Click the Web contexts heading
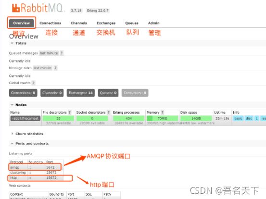This screenshot has width=266, height=199. pyautogui.click(x=20, y=186)
